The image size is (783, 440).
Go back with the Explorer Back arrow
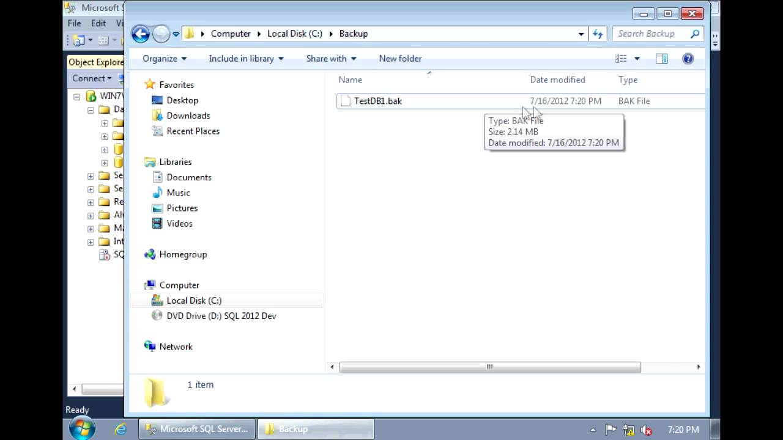(141, 34)
